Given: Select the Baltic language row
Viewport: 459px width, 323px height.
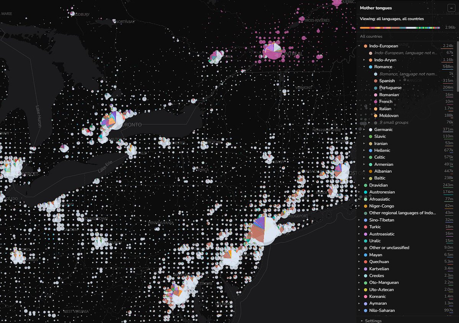Looking at the screenshot, I should 408,178.
